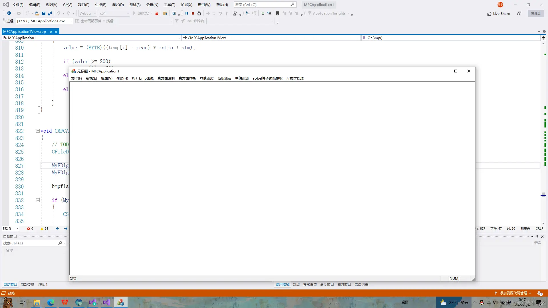This screenshot has width=548, height=308.
Task: Collapse the if block at line 832
Action: 38,200
